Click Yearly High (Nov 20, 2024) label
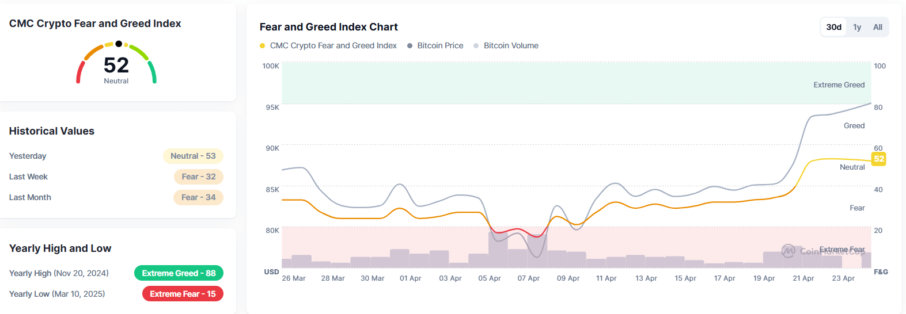 click(x=59, y=273)
